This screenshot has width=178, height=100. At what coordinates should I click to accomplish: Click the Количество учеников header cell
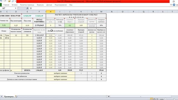tap(27, 31)
